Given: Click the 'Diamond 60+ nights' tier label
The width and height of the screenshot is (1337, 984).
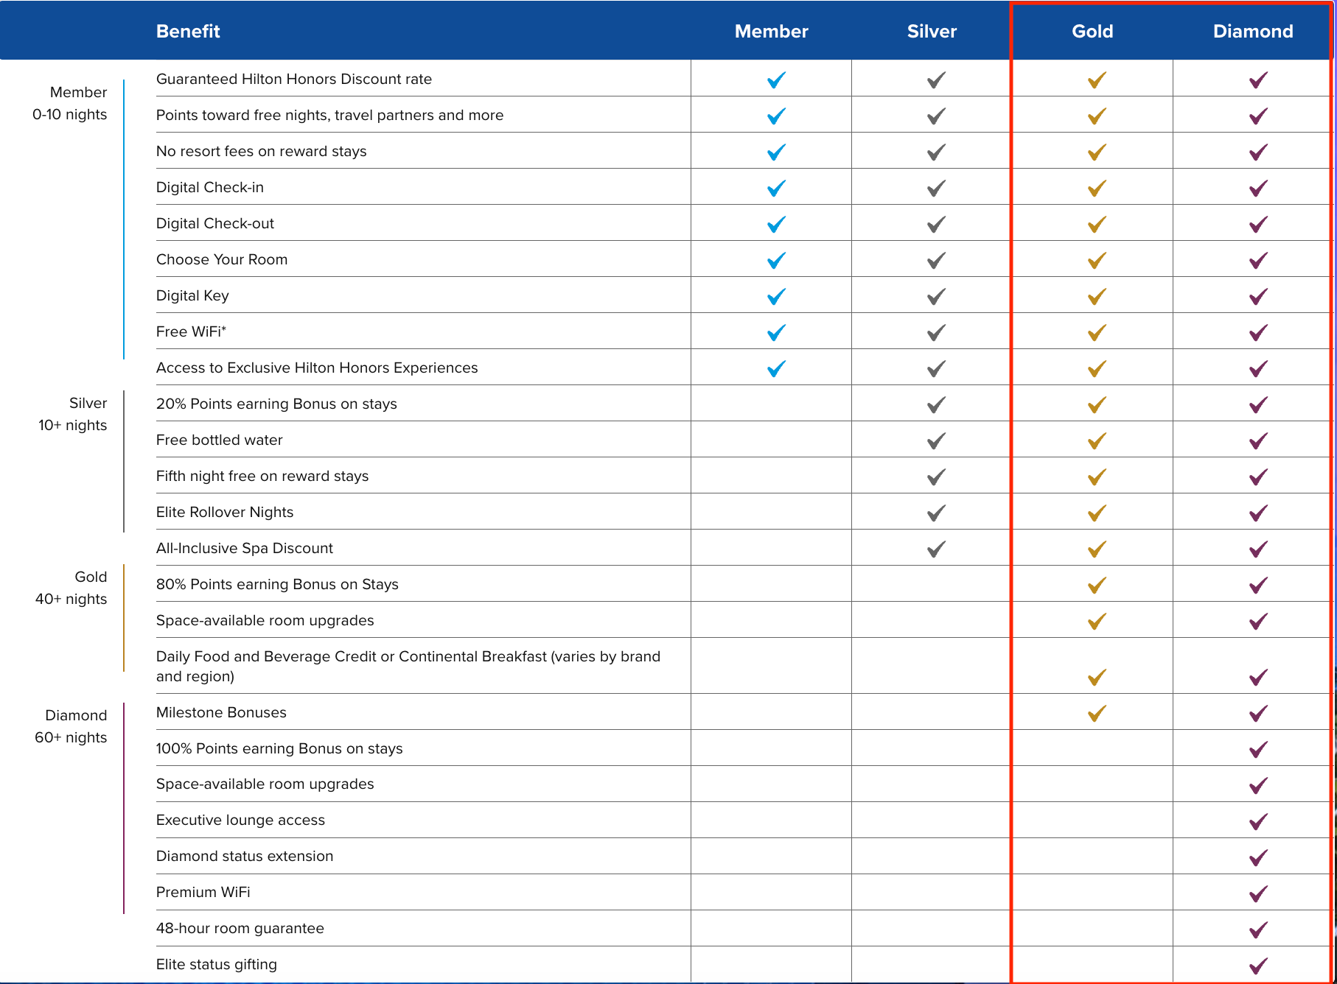Looking at the screenshot, I should 71,726.
